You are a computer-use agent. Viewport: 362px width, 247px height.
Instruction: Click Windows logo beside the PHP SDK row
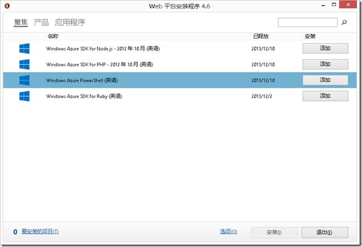point(25,64)
